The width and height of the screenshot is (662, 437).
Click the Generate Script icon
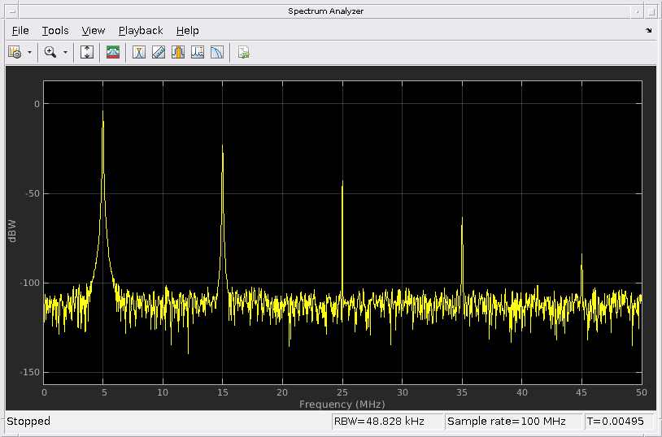[243, 52]
